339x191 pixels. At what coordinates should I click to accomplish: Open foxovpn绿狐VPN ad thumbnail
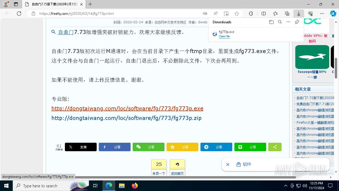pyautogui.click(x=312, y=57)
